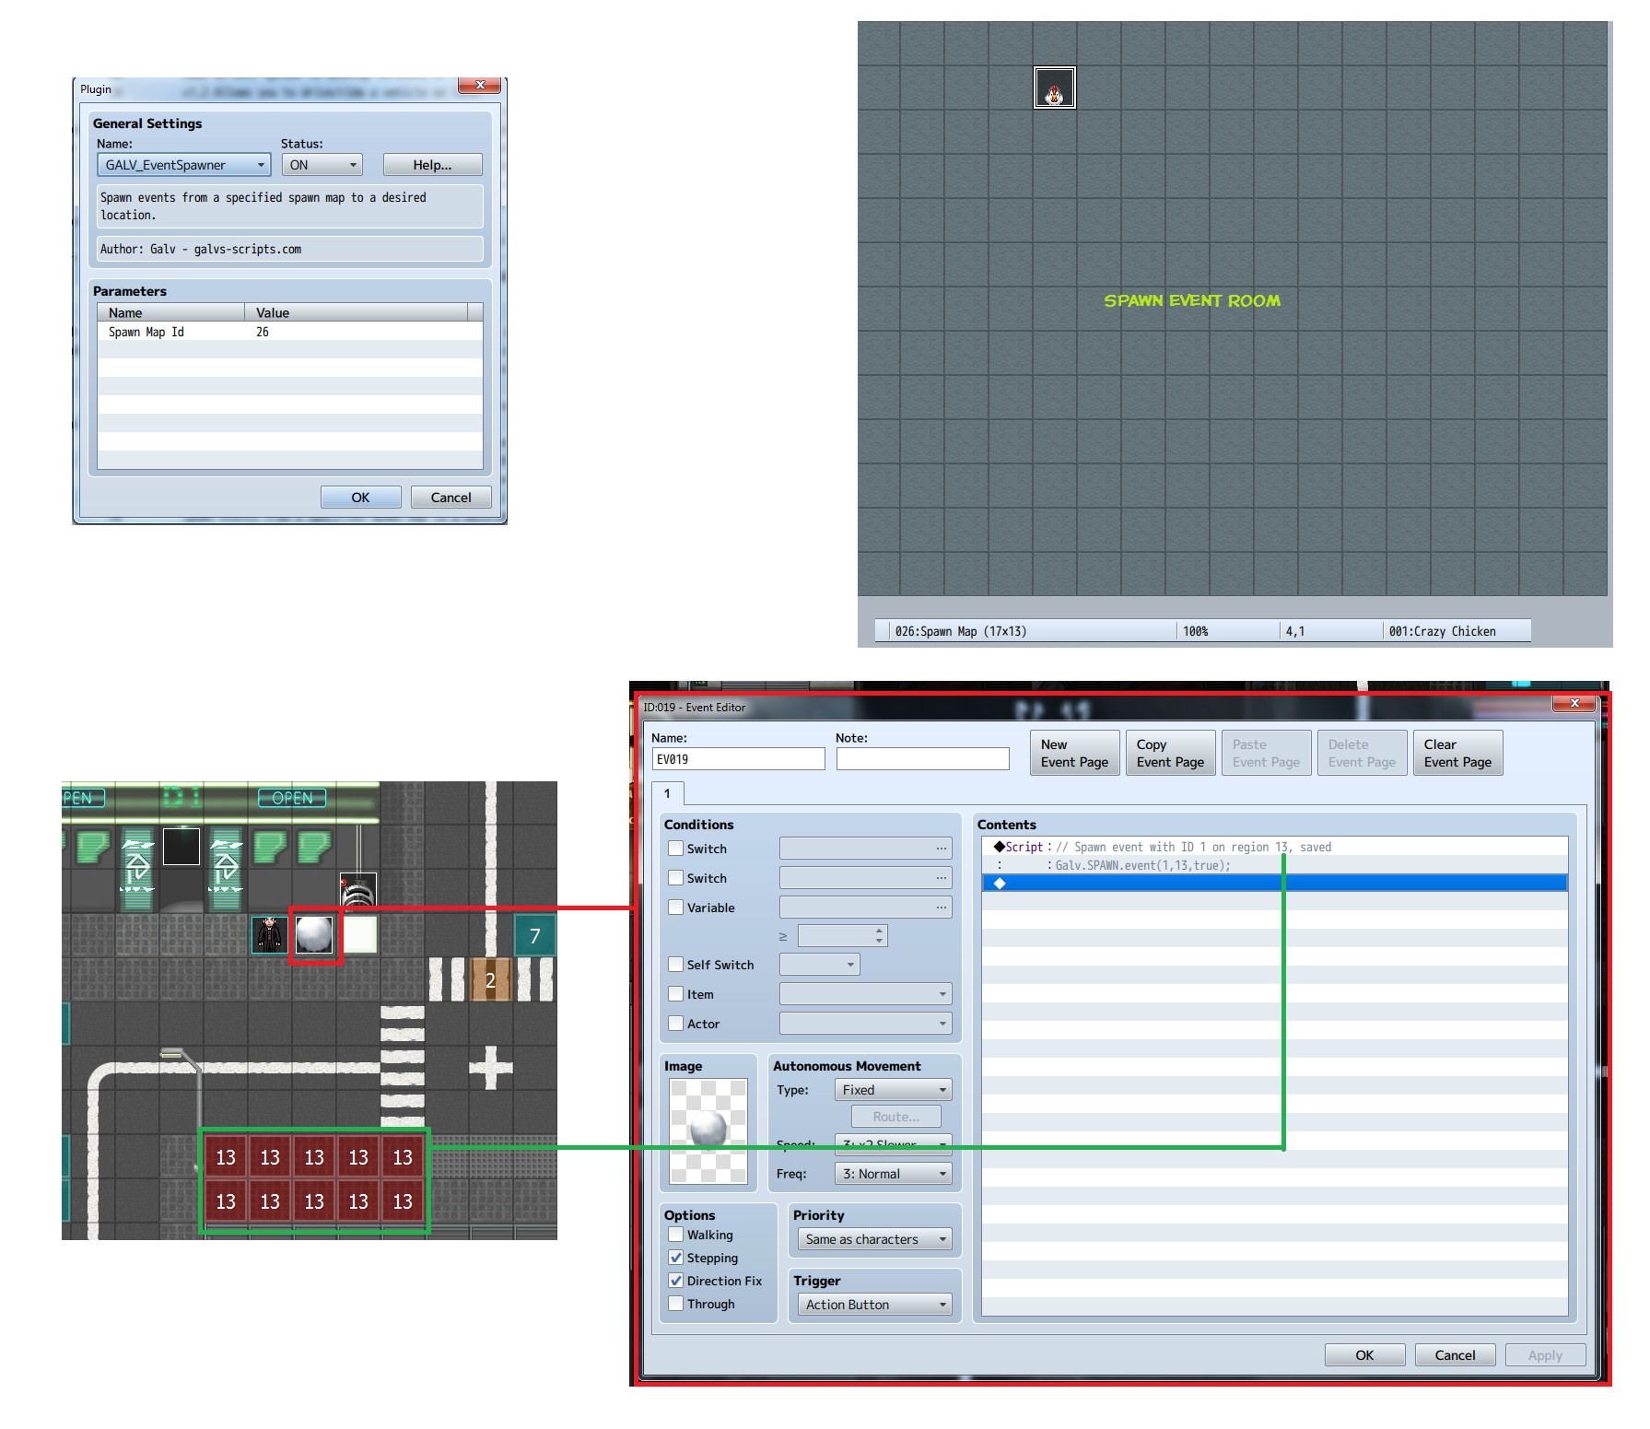Click the green OPEN sign on map
Image resolution: width=1650 pixels, height=1429 pixels.
pos(292,798)
